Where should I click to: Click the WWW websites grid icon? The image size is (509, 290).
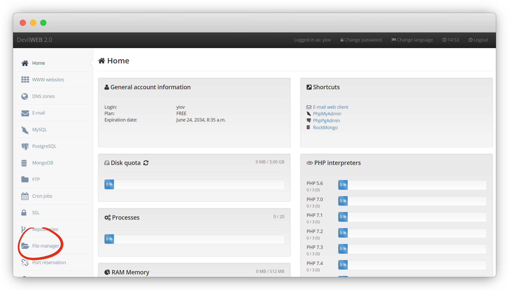[x=25, y=80]
